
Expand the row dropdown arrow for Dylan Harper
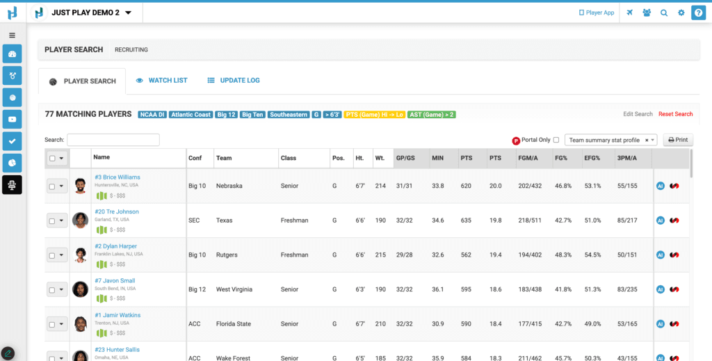pyautogui.click(x=62, y=255)
